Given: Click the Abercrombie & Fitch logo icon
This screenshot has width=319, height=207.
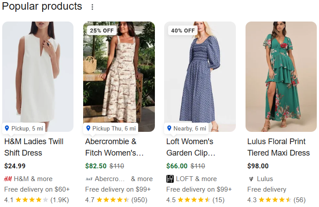Looking at the screenshot, I should pos(89,179).
